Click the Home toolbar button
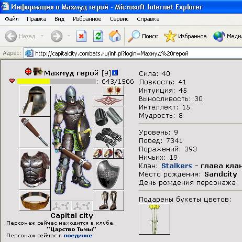 [x=115, y=36]
